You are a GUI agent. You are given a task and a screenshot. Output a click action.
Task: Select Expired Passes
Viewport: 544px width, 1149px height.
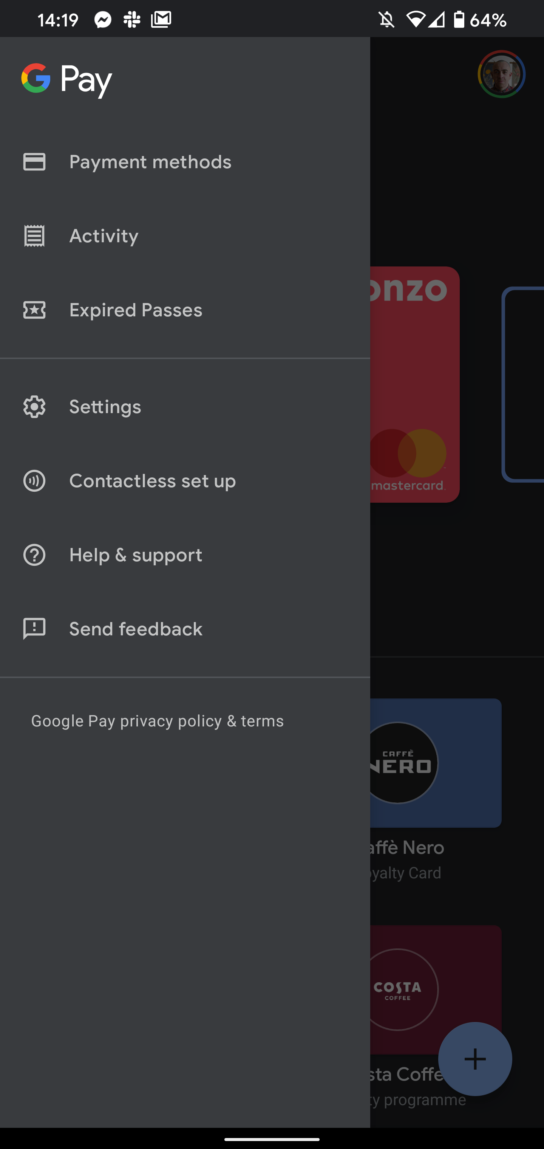(x=136, y=310)
